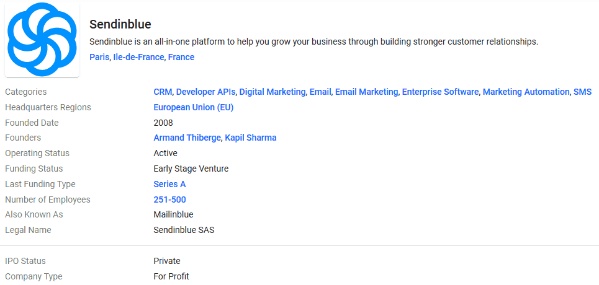Open European Union (EU) headquarters region

pos(193,108)
